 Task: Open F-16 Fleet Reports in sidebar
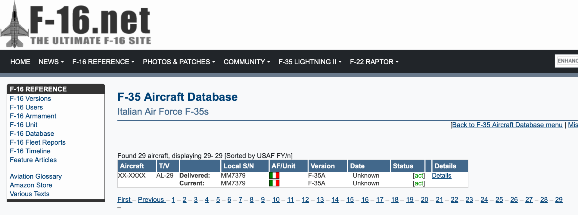click(x=38, y=143)
